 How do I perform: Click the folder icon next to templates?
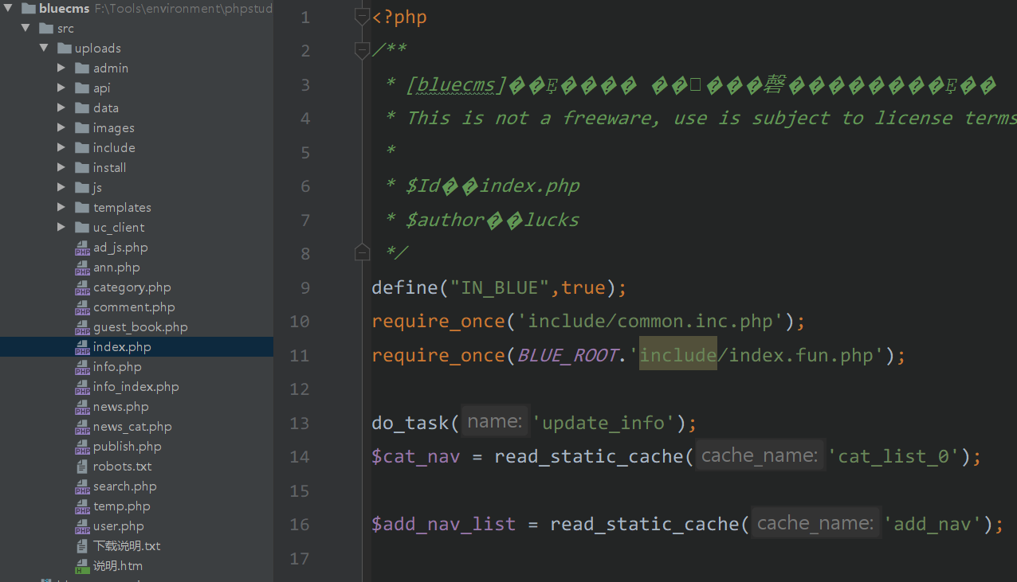pyautogui.click(x=82, y=208)
